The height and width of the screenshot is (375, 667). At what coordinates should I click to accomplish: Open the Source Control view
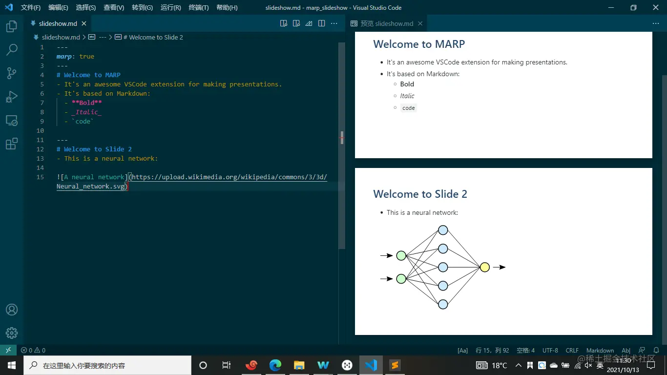[x=12, y=73]
